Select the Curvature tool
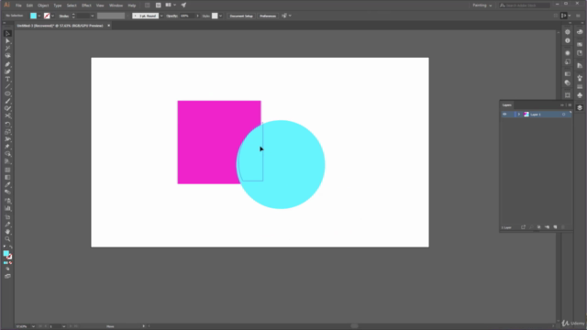 (x=7, y=71)
